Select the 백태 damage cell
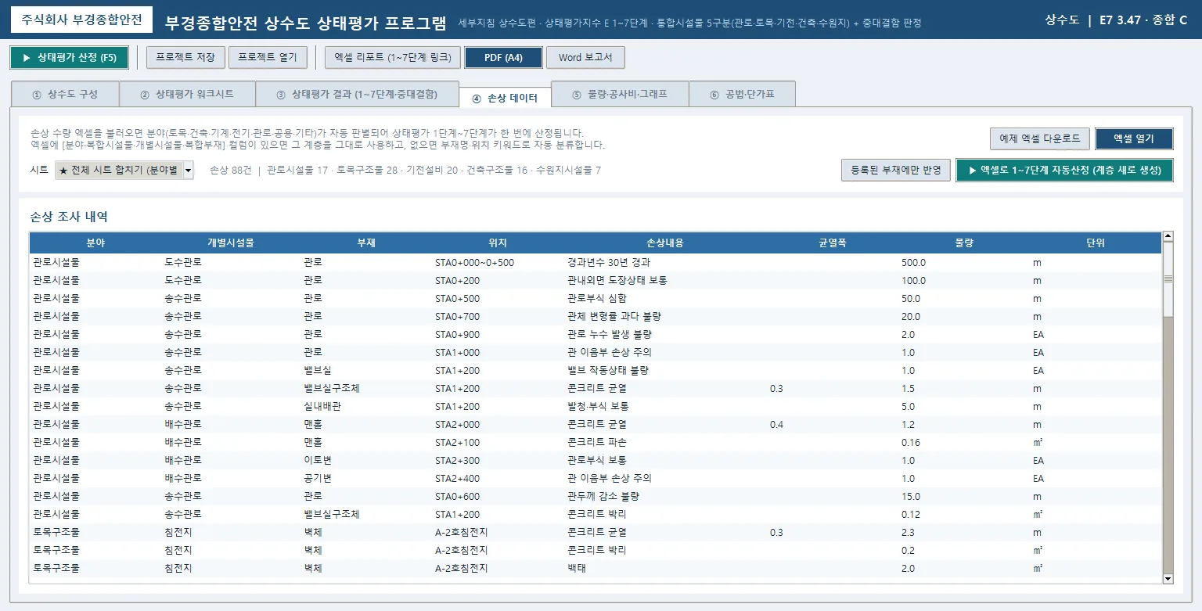This screenshot has width=1202, height=611. tap(577, 568)
